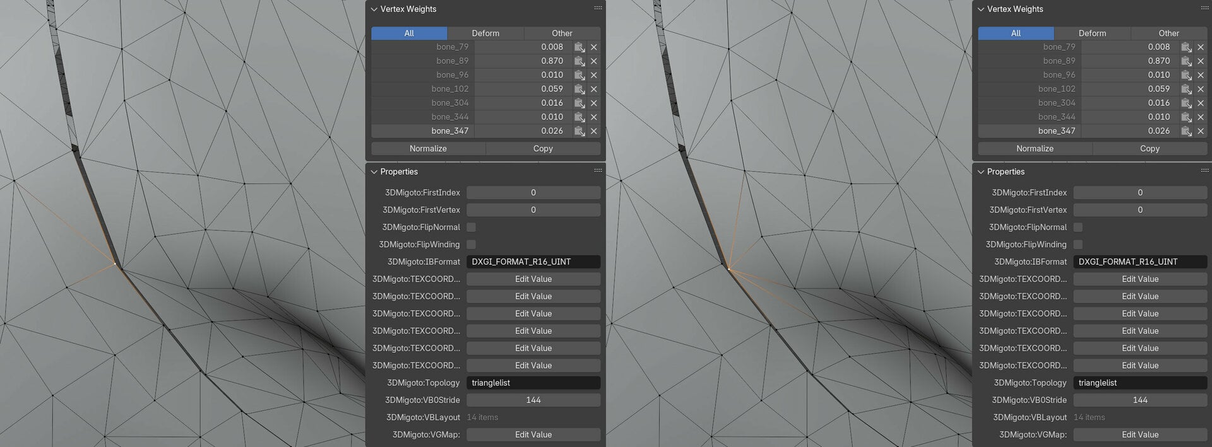Collapse the right Vertex Weights panel
Image resolution: width=1212 pixels, height=447 pixels.
click(980, 9)
